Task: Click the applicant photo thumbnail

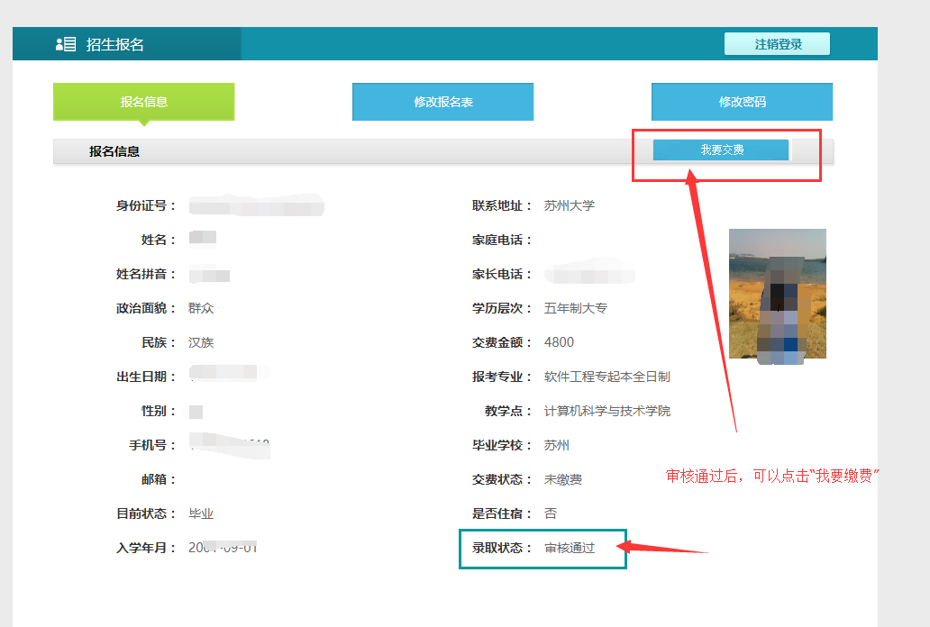Action: (x=777, y=294)
